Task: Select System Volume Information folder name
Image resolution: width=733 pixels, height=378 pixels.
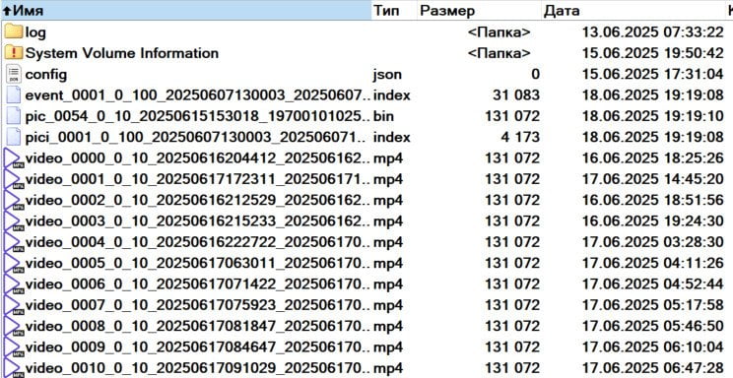Action: point(122,53)
